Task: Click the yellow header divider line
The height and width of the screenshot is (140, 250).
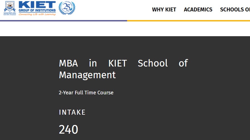Action: pyautogui.click(x=188, y=21)
